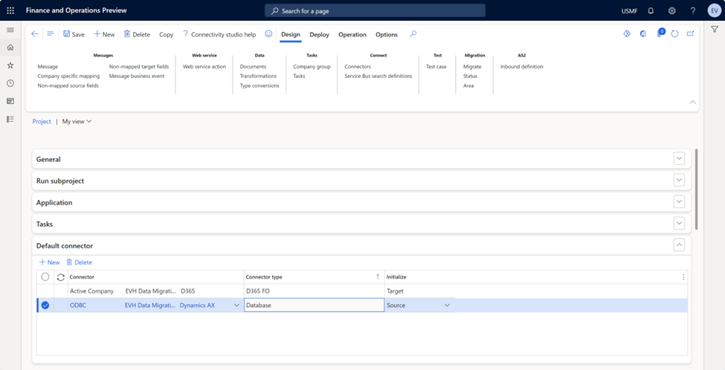Collapse the action pane ribbon chevron
The image size is (725, 370).
[x=692, y=102]
